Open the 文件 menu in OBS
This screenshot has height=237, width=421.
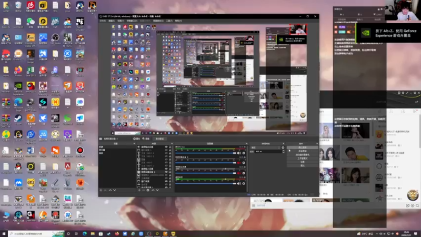(103, 21)
